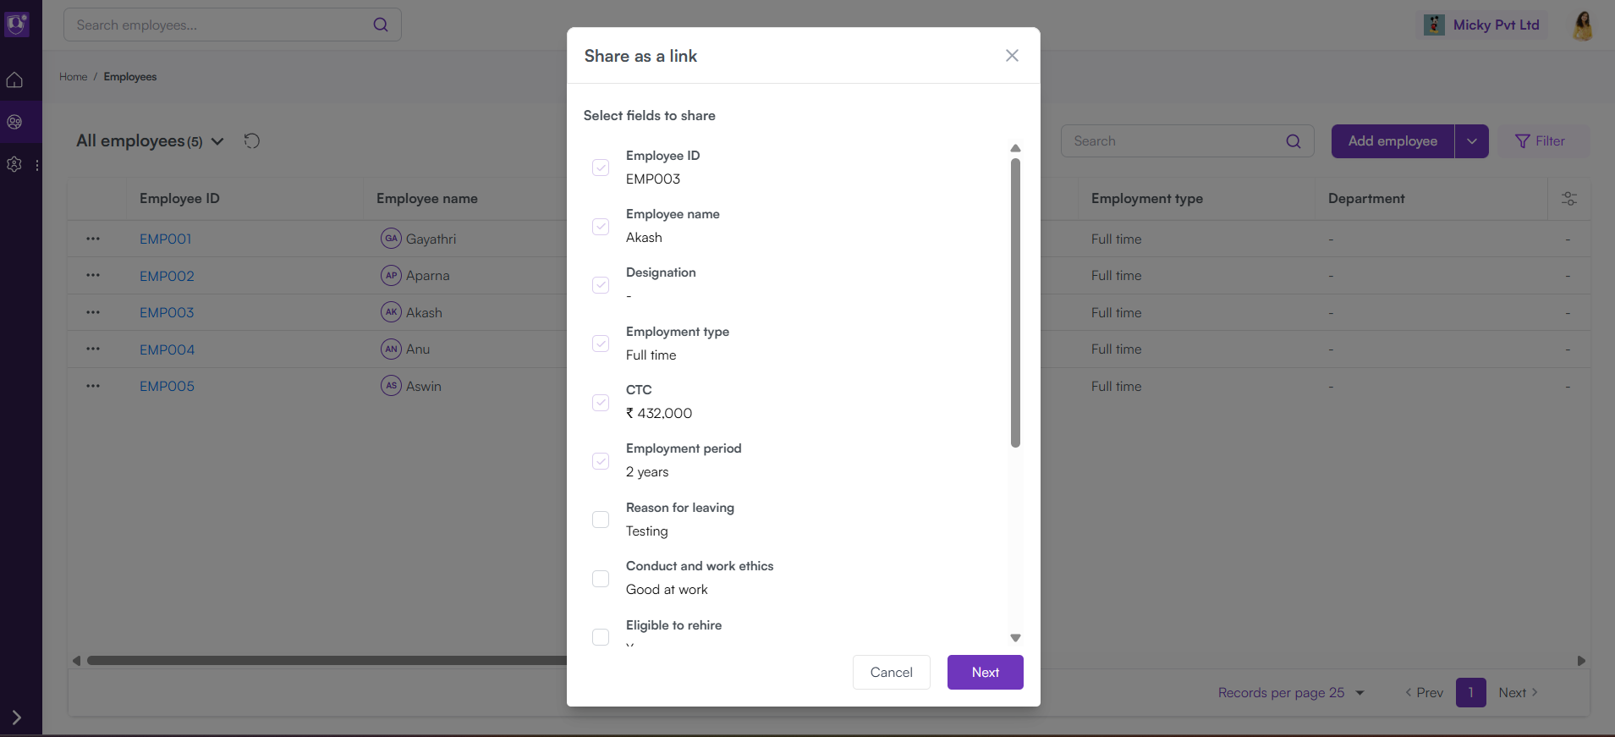Click Anu's AN avatar badge
This screenshot has width=1615, height=737.
(391, 349)
